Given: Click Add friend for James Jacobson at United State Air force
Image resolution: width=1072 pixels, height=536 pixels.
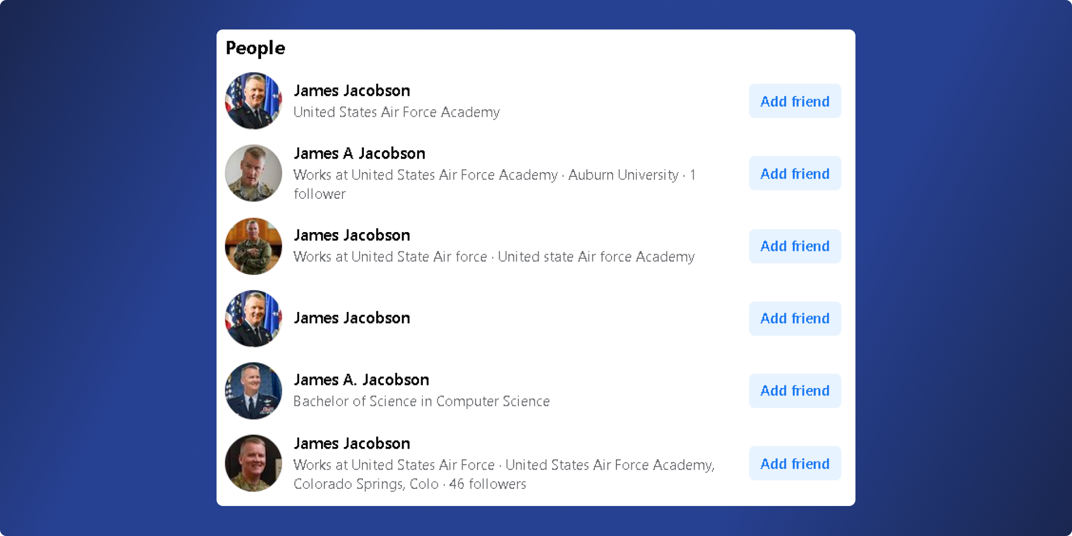Looking at the screenshot, I should coord(794,246).
